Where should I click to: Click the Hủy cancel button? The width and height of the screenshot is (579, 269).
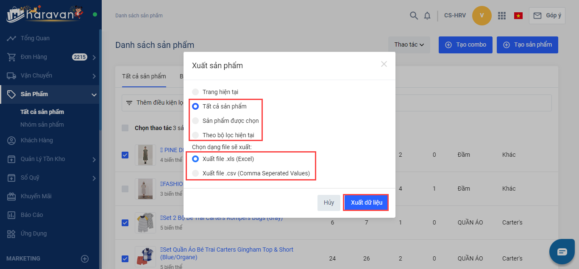[x=329, y=202]
